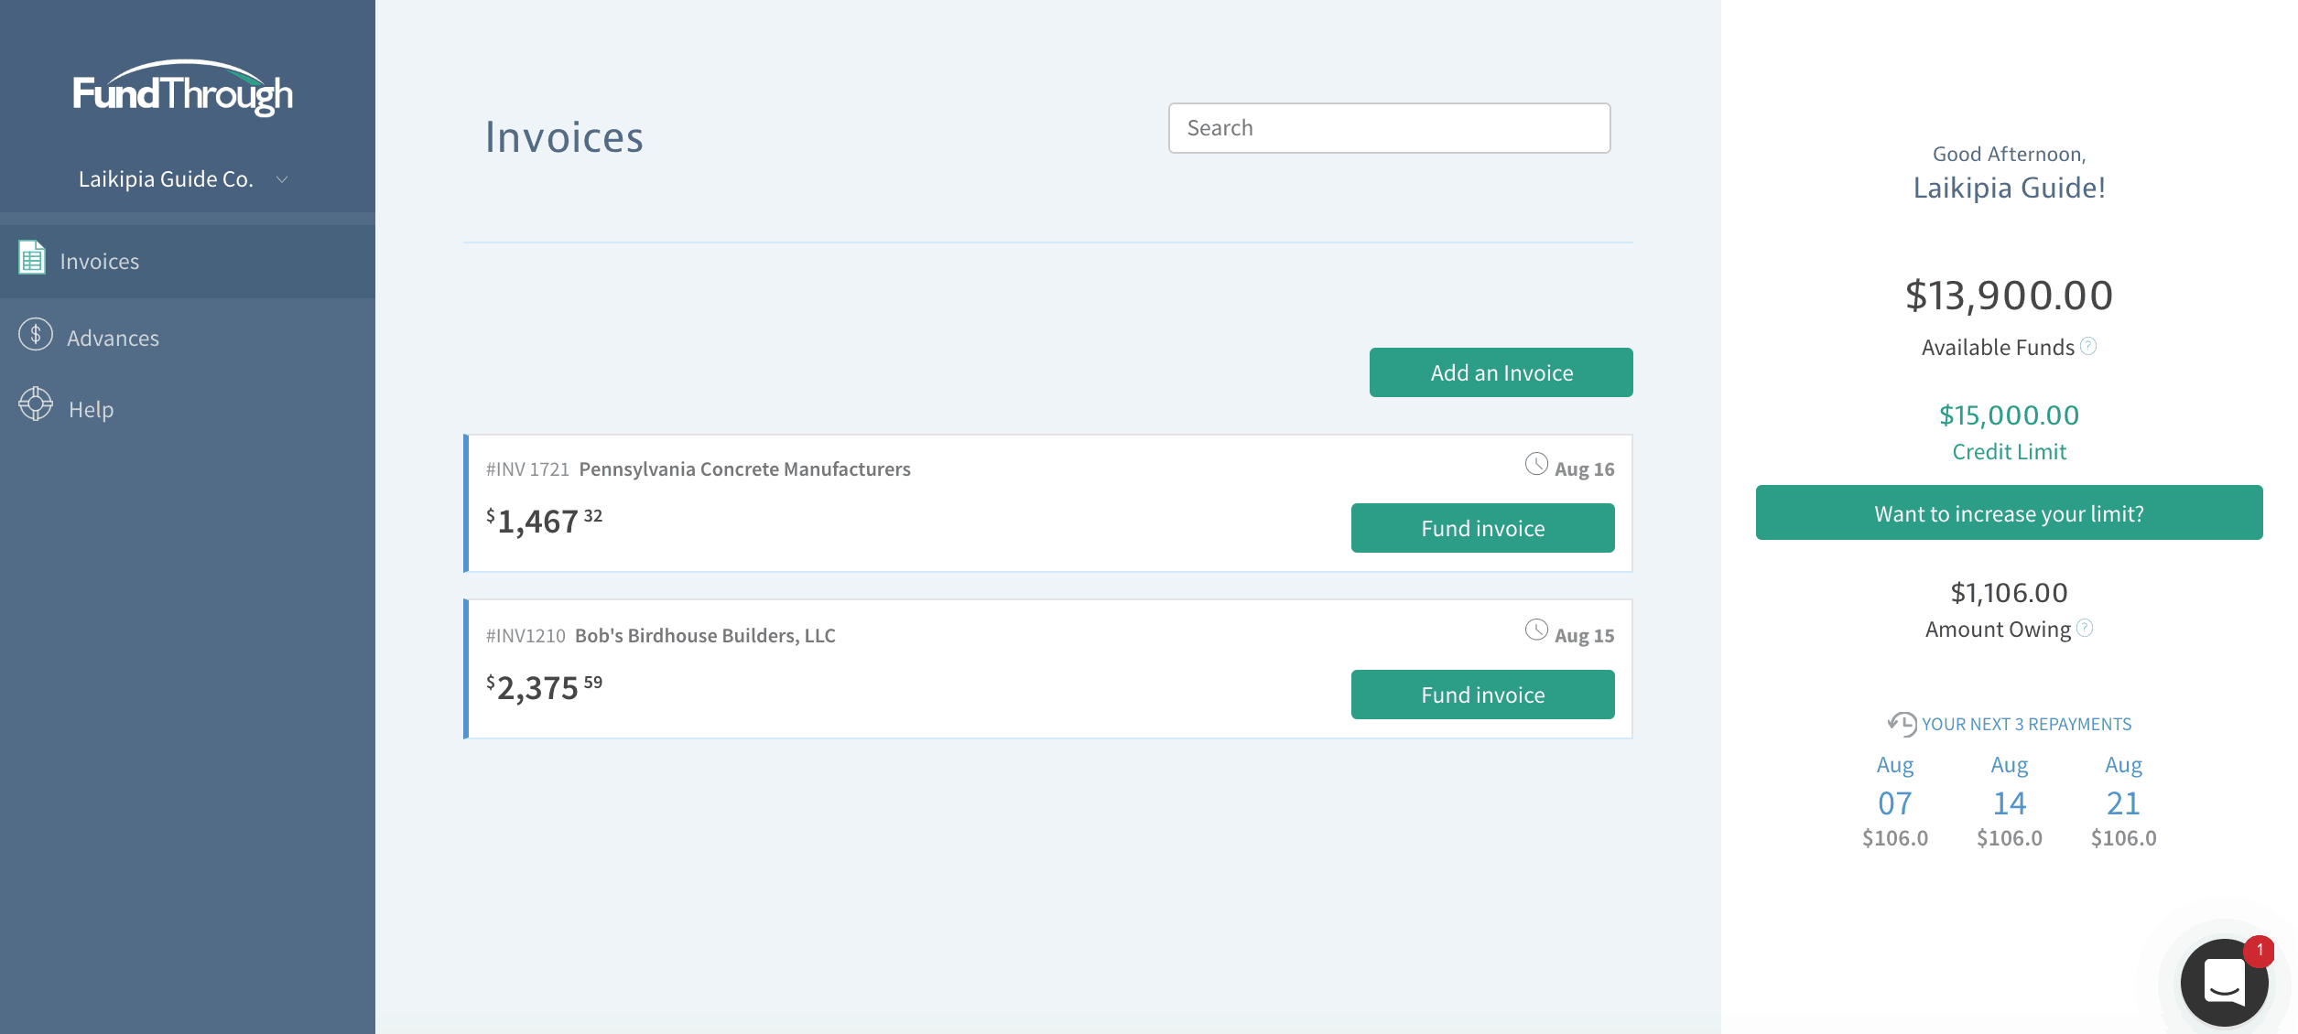The width and height of the screenshot is (2298, 1034).
Task: Click the Available Funds label
Action: pos(1998,348)
